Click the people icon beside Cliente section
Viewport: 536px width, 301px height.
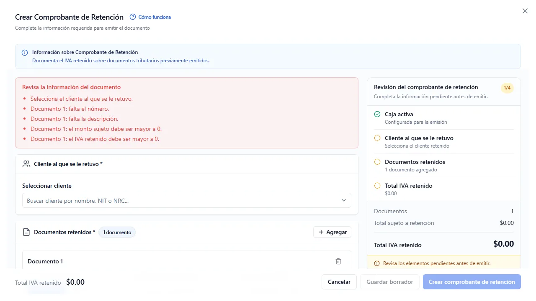coord(26,164)
